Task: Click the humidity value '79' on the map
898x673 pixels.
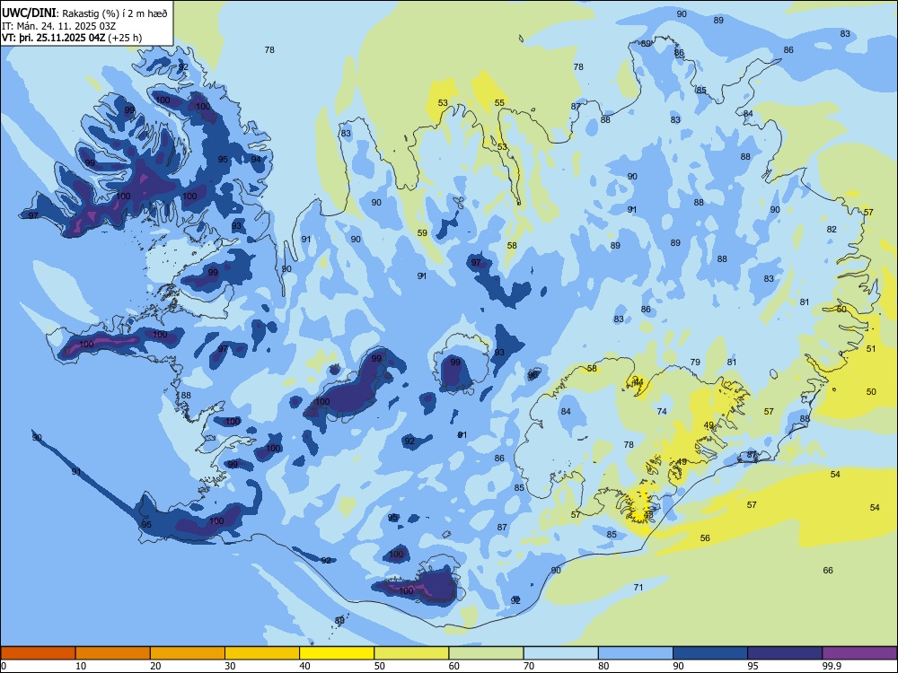Action: coord(695,363)
